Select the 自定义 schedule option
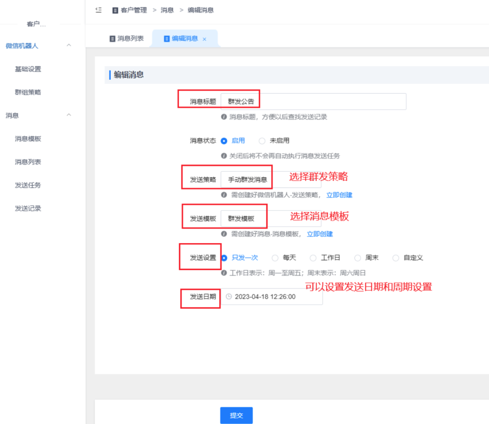The height and width of the screenshot is (424, 489). [x=395, y=258]
